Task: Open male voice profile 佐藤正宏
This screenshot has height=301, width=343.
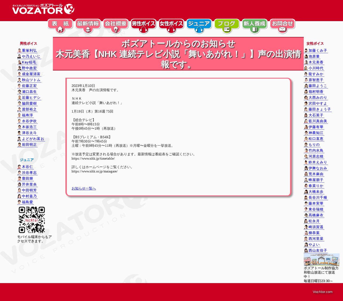Action: coord(27,86)
